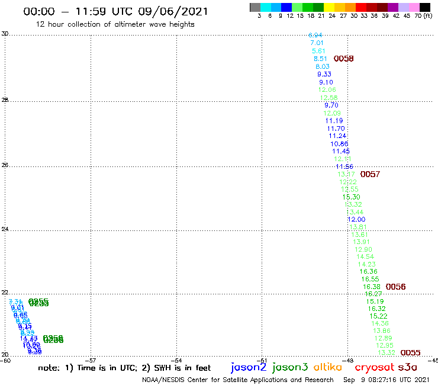Viewport: 438px width, 385px height.
Task: Click the wave height value 15.22
Action: tap(378, 316)
